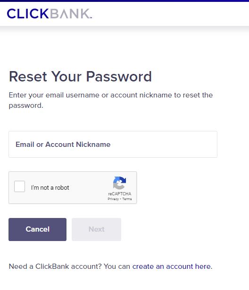Click the reCAPTCHA circular arrows logo
This screenshot has width=249, height=290.
(x=119, y=183)
